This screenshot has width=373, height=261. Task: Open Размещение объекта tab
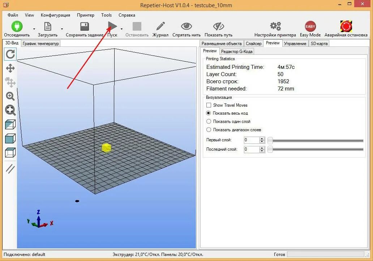click(222, 44)
